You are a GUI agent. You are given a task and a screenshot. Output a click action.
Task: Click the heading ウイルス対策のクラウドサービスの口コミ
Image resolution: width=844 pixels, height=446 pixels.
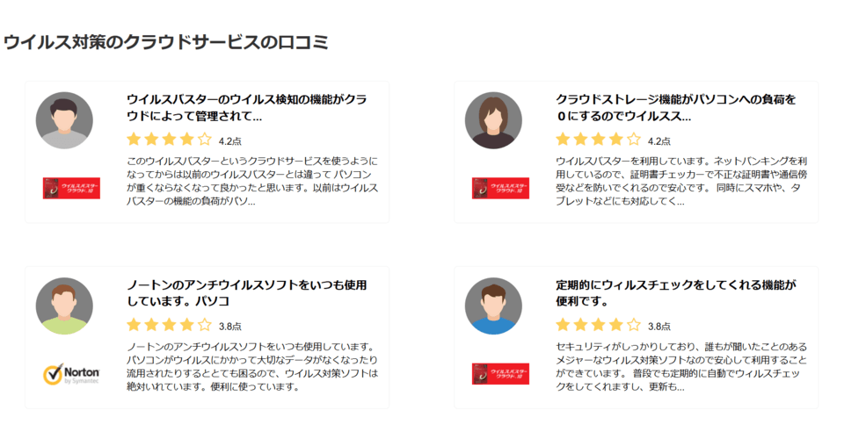166,41
